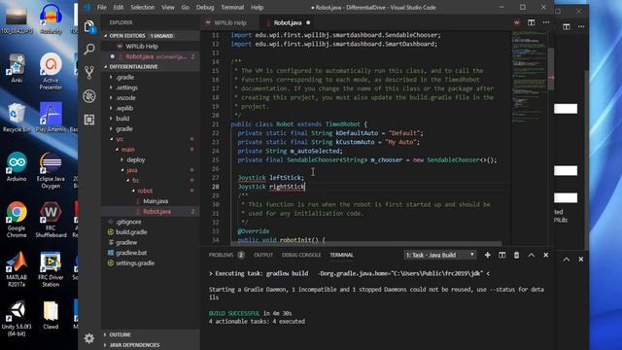Switch to the WPILib Help tab
This screenshot has width=622, height=350.
230,22
